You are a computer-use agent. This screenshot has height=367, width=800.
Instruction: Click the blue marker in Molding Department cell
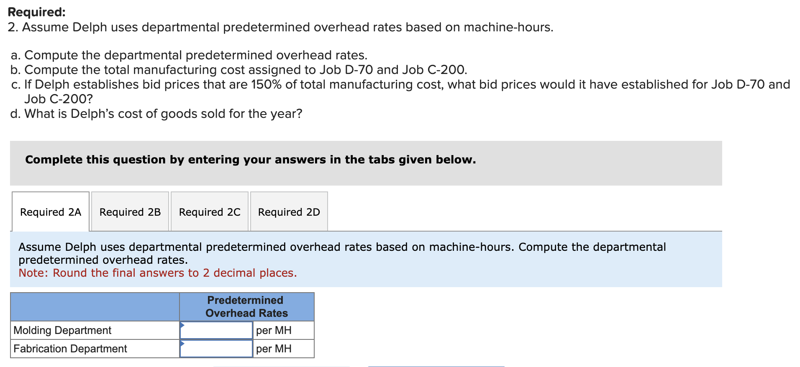pos(183,325)
